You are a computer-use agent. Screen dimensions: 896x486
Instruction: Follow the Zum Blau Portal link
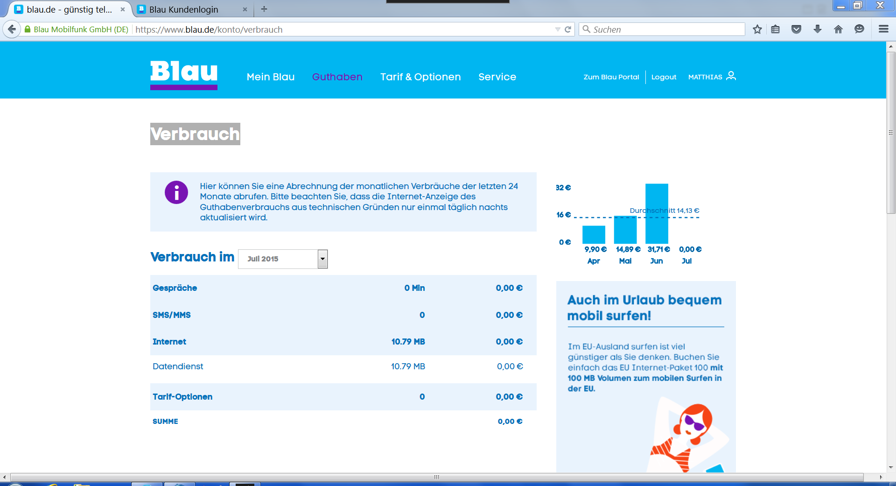611,77
